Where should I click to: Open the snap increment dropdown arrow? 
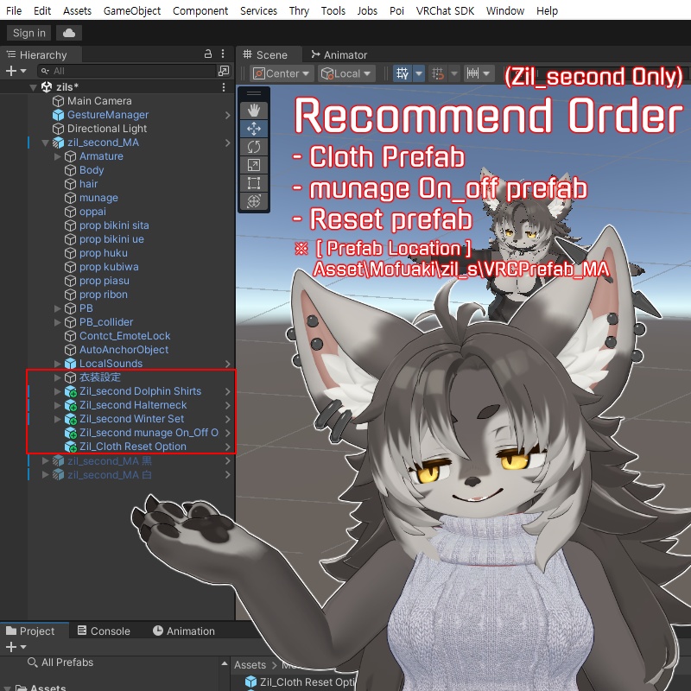(486, 73)
